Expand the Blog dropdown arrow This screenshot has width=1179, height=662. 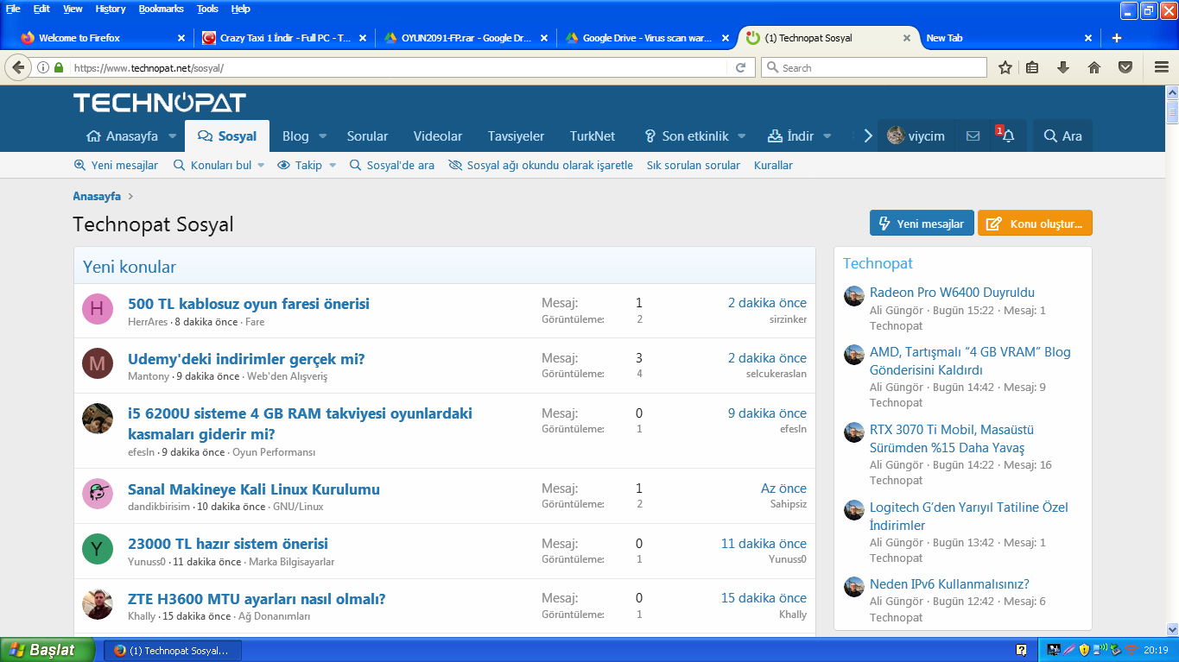(x=322, y=136)
